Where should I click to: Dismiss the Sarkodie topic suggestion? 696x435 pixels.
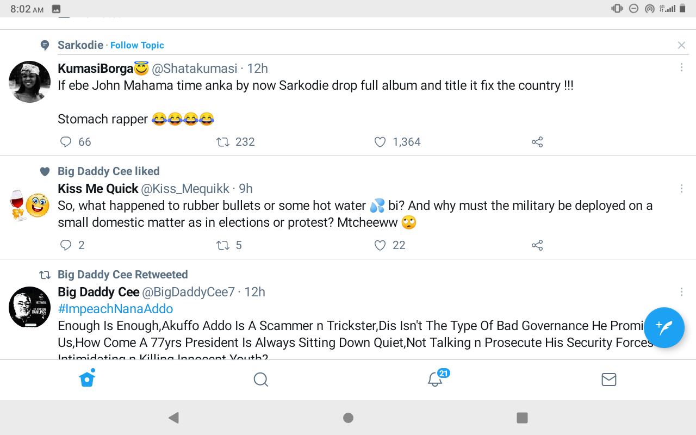tap(681, 45)
